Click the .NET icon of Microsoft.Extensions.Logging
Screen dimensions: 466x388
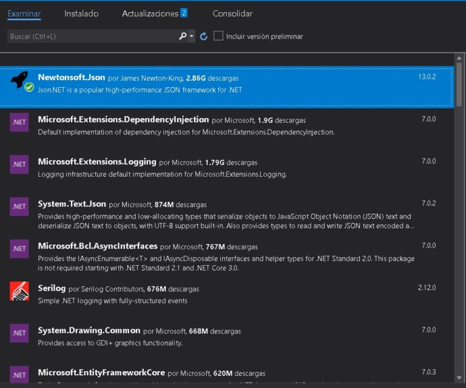point(19,164)
